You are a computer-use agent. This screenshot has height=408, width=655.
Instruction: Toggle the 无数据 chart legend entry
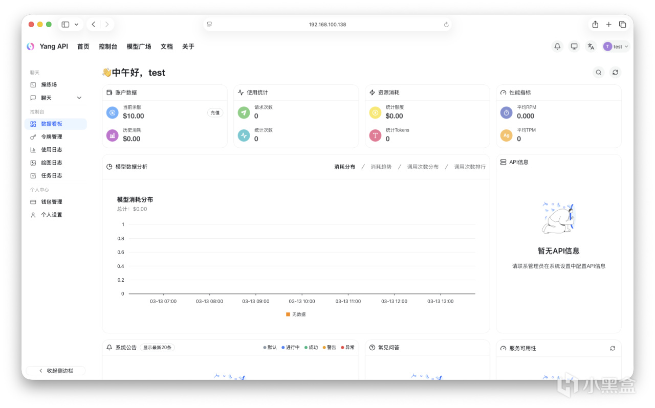pos(296,314)
